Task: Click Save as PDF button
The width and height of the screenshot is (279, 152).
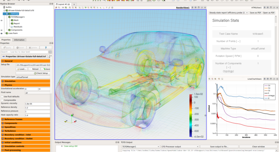Action: coord(255,13)
